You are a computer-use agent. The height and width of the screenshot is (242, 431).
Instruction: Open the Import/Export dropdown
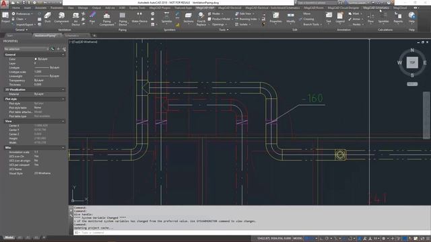point(24,24)
